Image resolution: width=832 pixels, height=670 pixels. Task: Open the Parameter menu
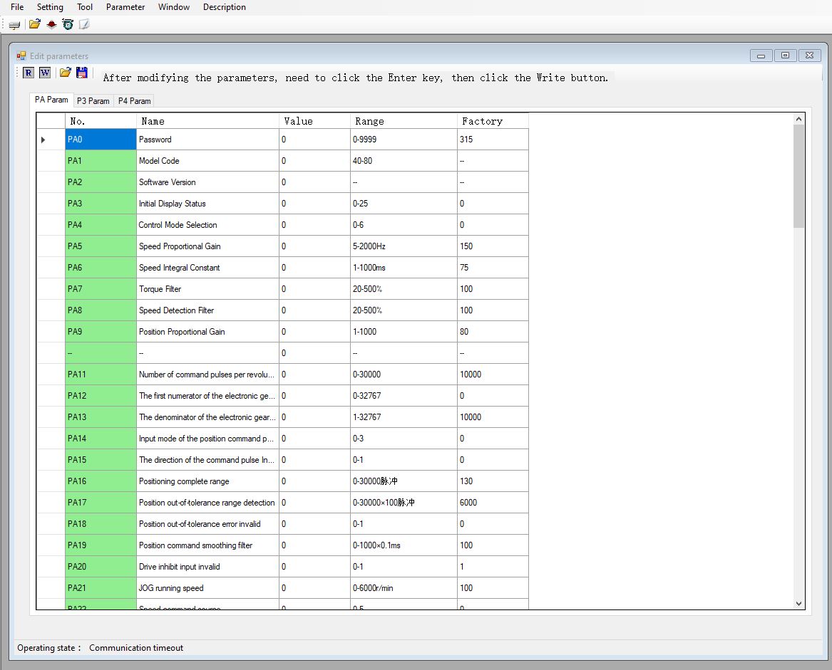[x=125, y=7]
